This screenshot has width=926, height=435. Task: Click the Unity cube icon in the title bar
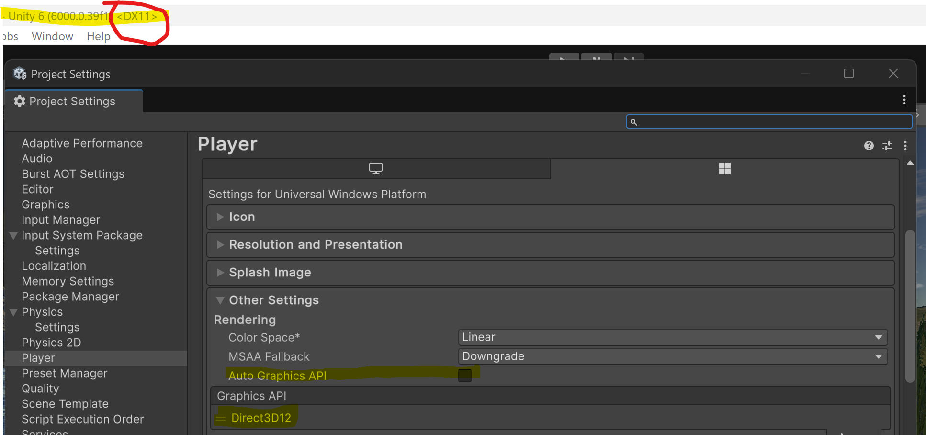(x=20, y=73)
